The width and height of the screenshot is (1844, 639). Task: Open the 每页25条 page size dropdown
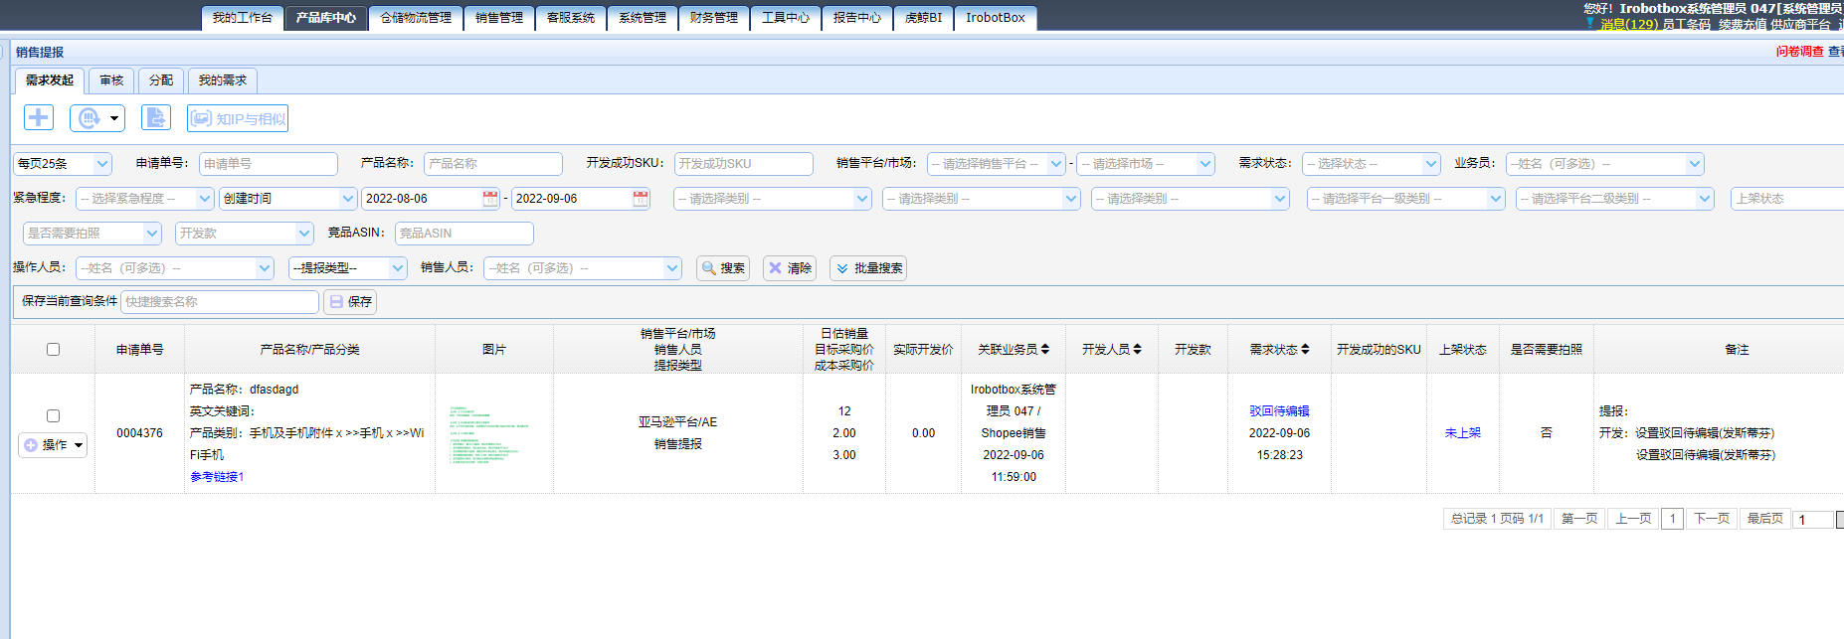63,164
